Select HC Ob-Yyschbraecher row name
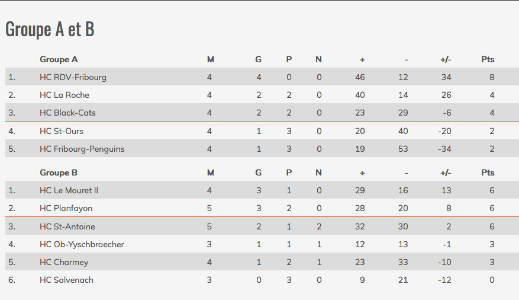 click(x=82, y=245)
